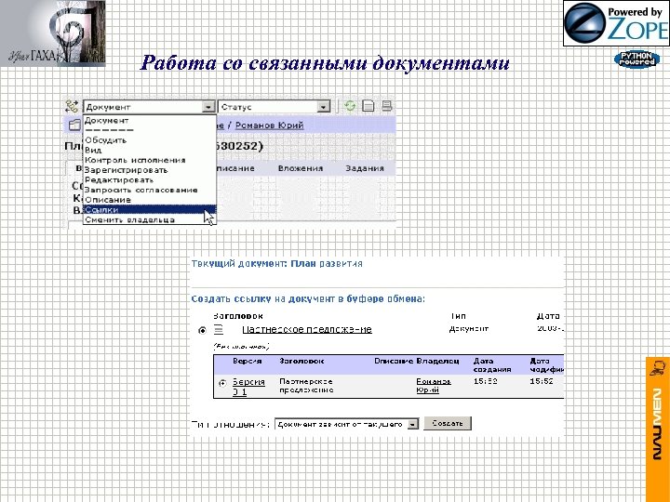
Task: Click the Python Powered badge
Action: pos(636,59)
